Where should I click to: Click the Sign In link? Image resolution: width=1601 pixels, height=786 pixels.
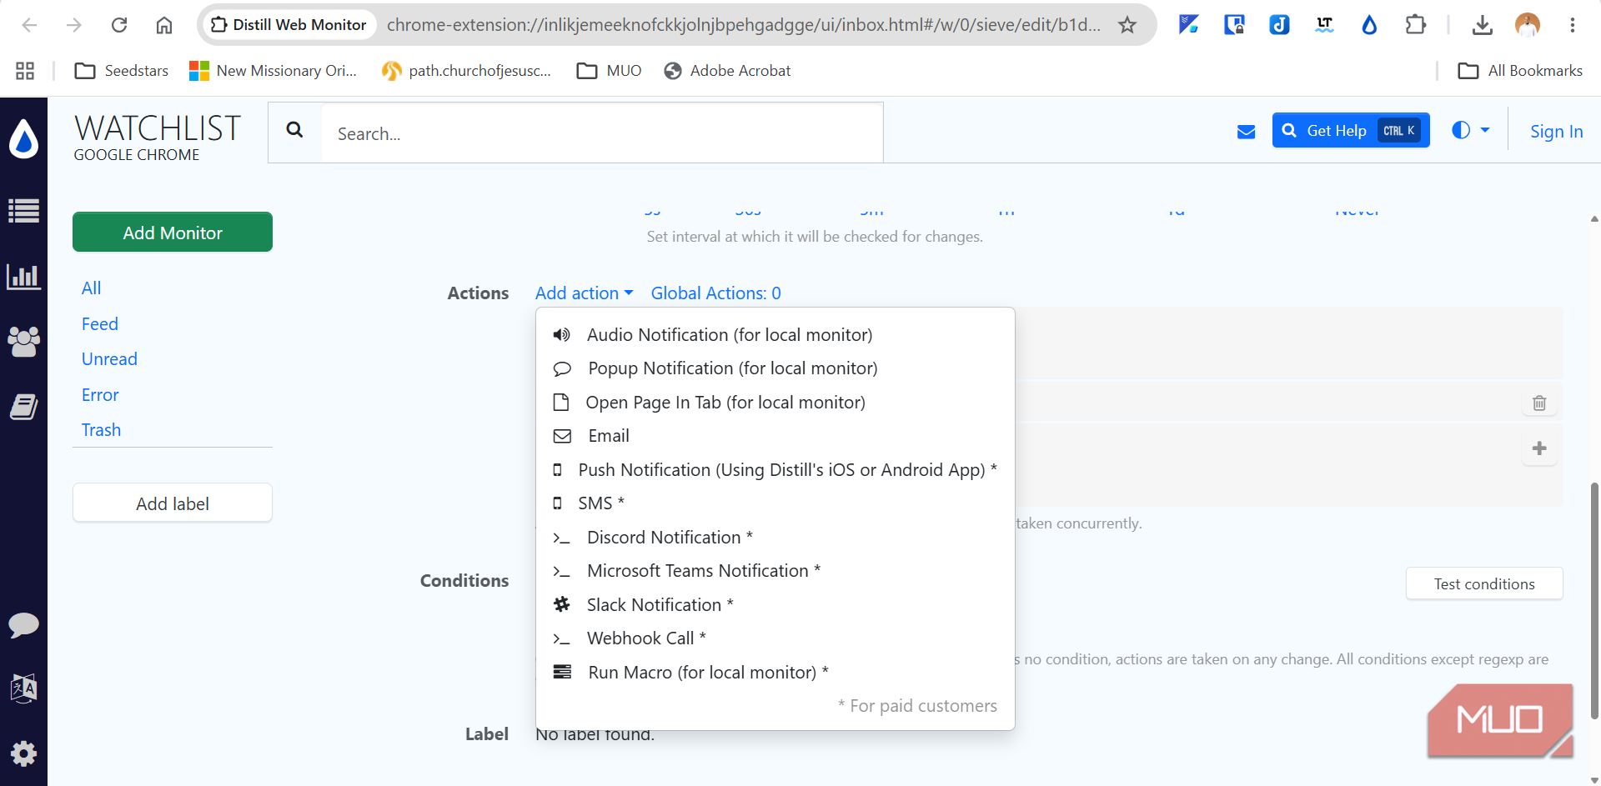point(1556,132)
